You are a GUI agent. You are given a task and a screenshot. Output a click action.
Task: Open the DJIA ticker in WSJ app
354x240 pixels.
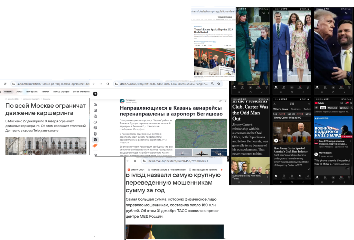[279, 114]
